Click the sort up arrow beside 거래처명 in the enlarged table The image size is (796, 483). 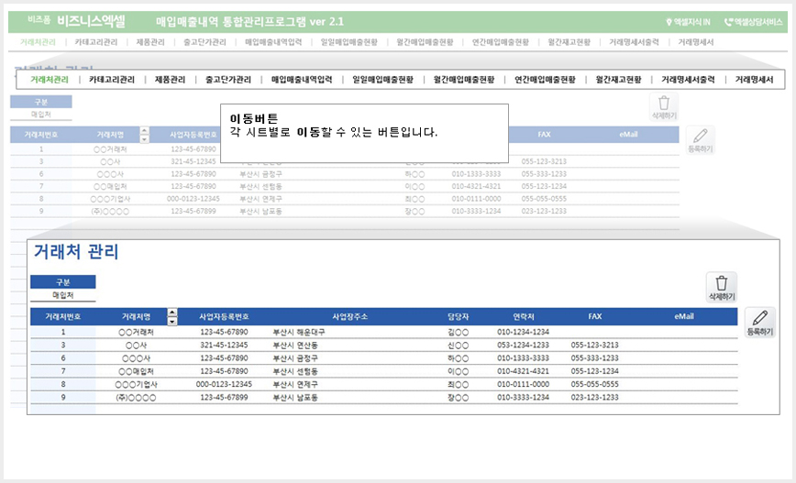click(172, 313)
